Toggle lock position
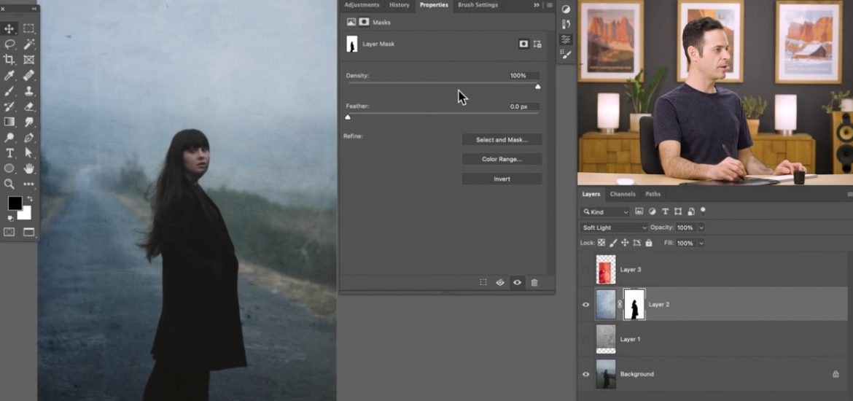Screen dimensions: 853x401 point(625,243)
